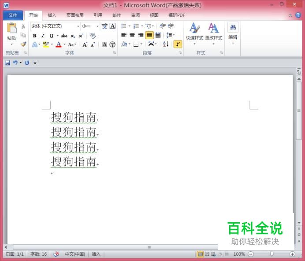
Task: Click the Distributed alignment icon
Action: click(x=158, y=35)
